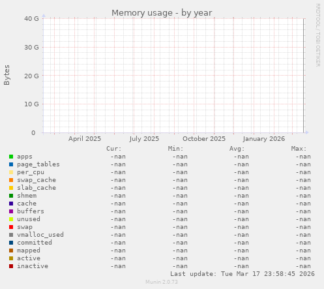The width and height of the screenshot is (324, 289).
Task: Click the green apps legend swatch
Action: 11,157
